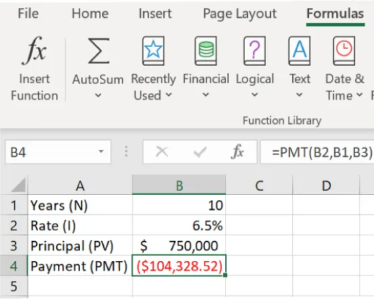Select the cell reading Payment (PMT)
This screenshot has height=299, width=374.
(80, 266)
